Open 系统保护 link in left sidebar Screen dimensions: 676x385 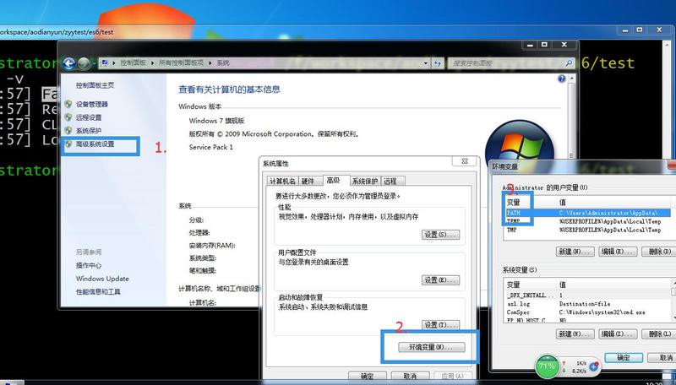(89, 131)
